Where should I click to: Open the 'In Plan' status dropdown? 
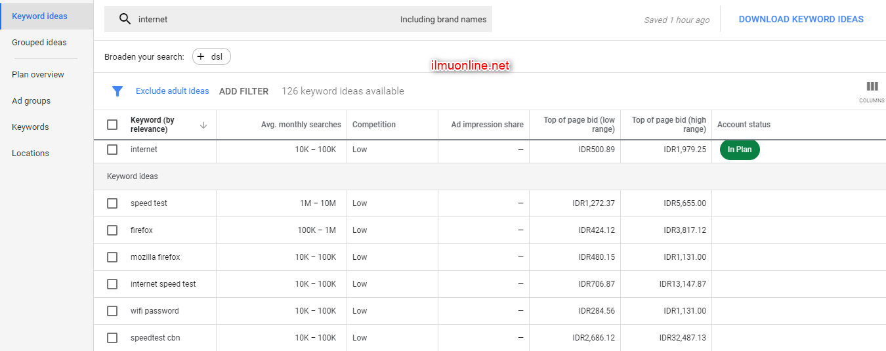739,150
